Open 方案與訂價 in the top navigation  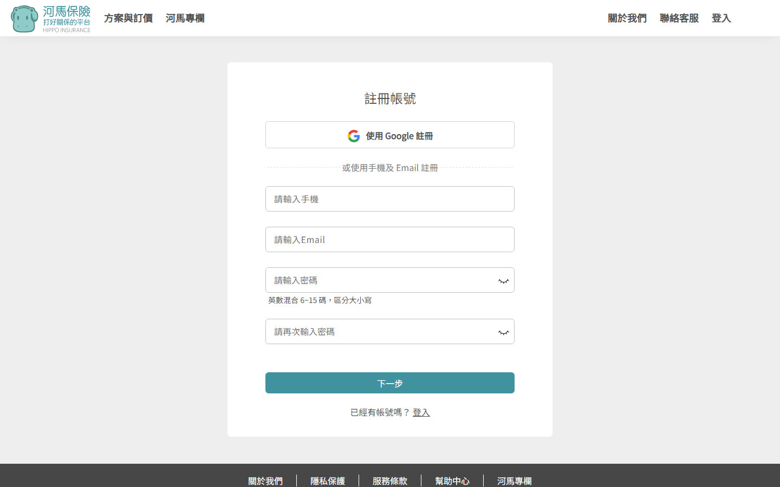coord(128,18)
